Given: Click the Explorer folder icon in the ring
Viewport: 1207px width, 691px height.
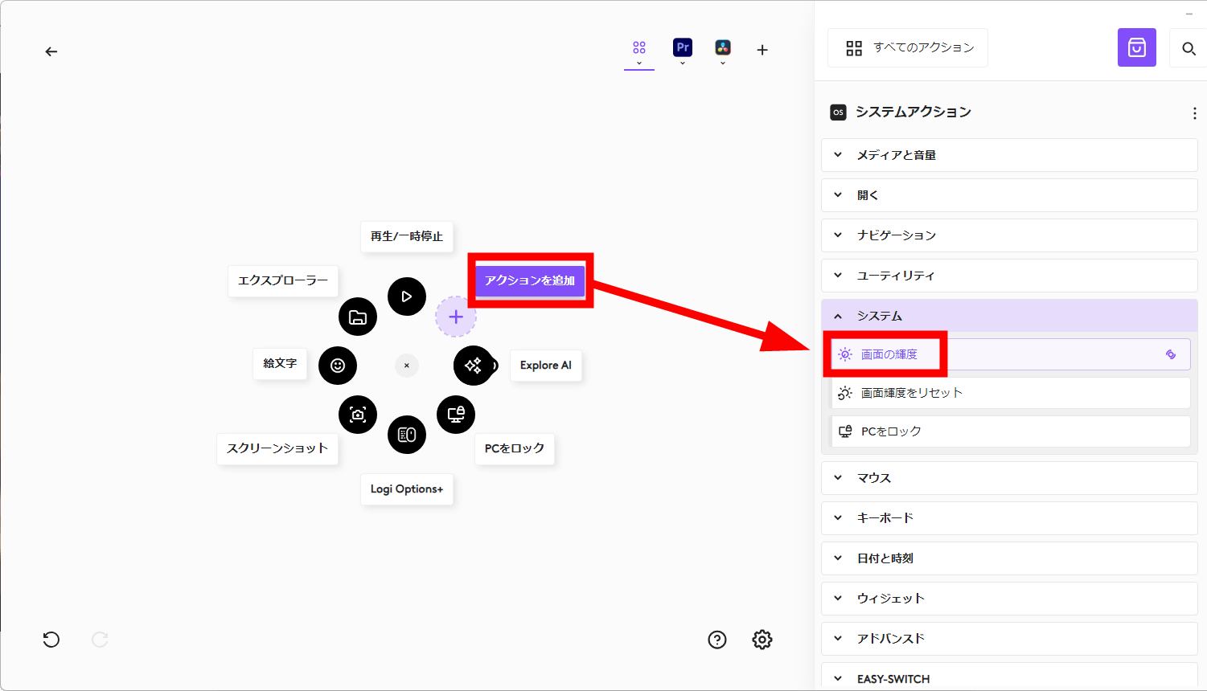Looking at the screenshot, I should (x=358, y=317).
